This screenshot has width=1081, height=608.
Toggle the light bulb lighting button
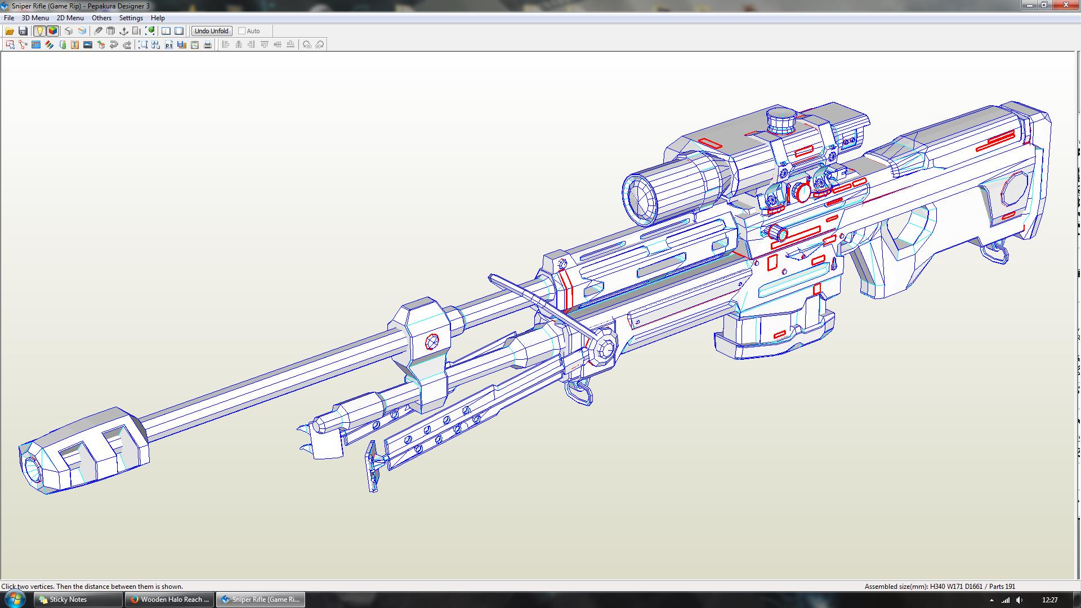(x=39, y=31)
